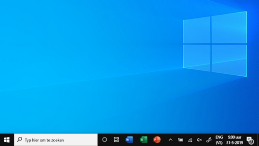259x146 pixels.
Task: Open PowerPoint from the taskbar
Action: coord(157,139)
